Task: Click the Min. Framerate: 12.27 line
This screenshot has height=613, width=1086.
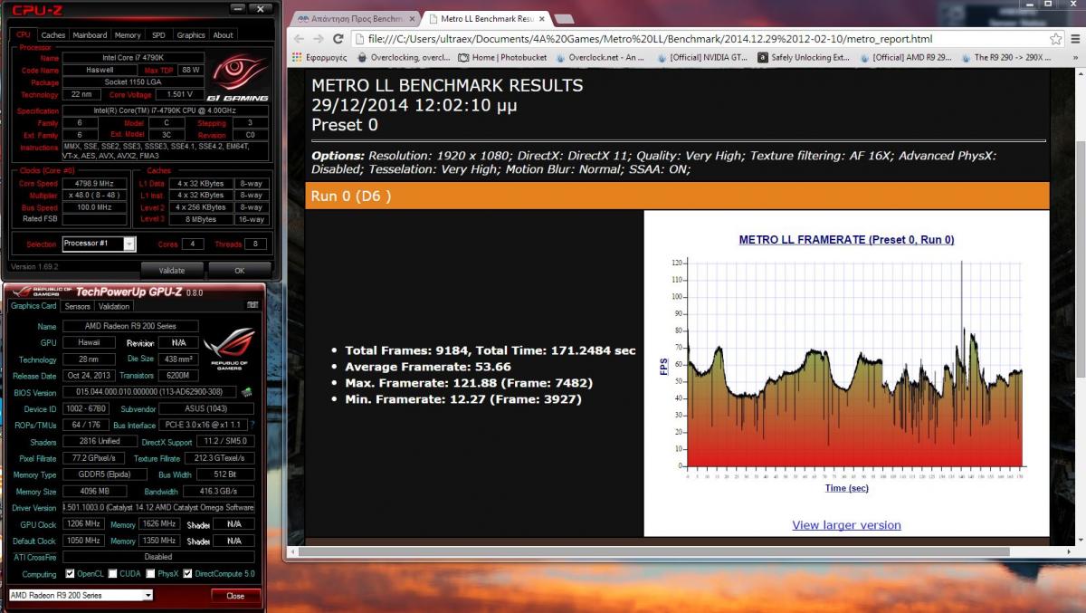Action: click(x=462, y=398)
